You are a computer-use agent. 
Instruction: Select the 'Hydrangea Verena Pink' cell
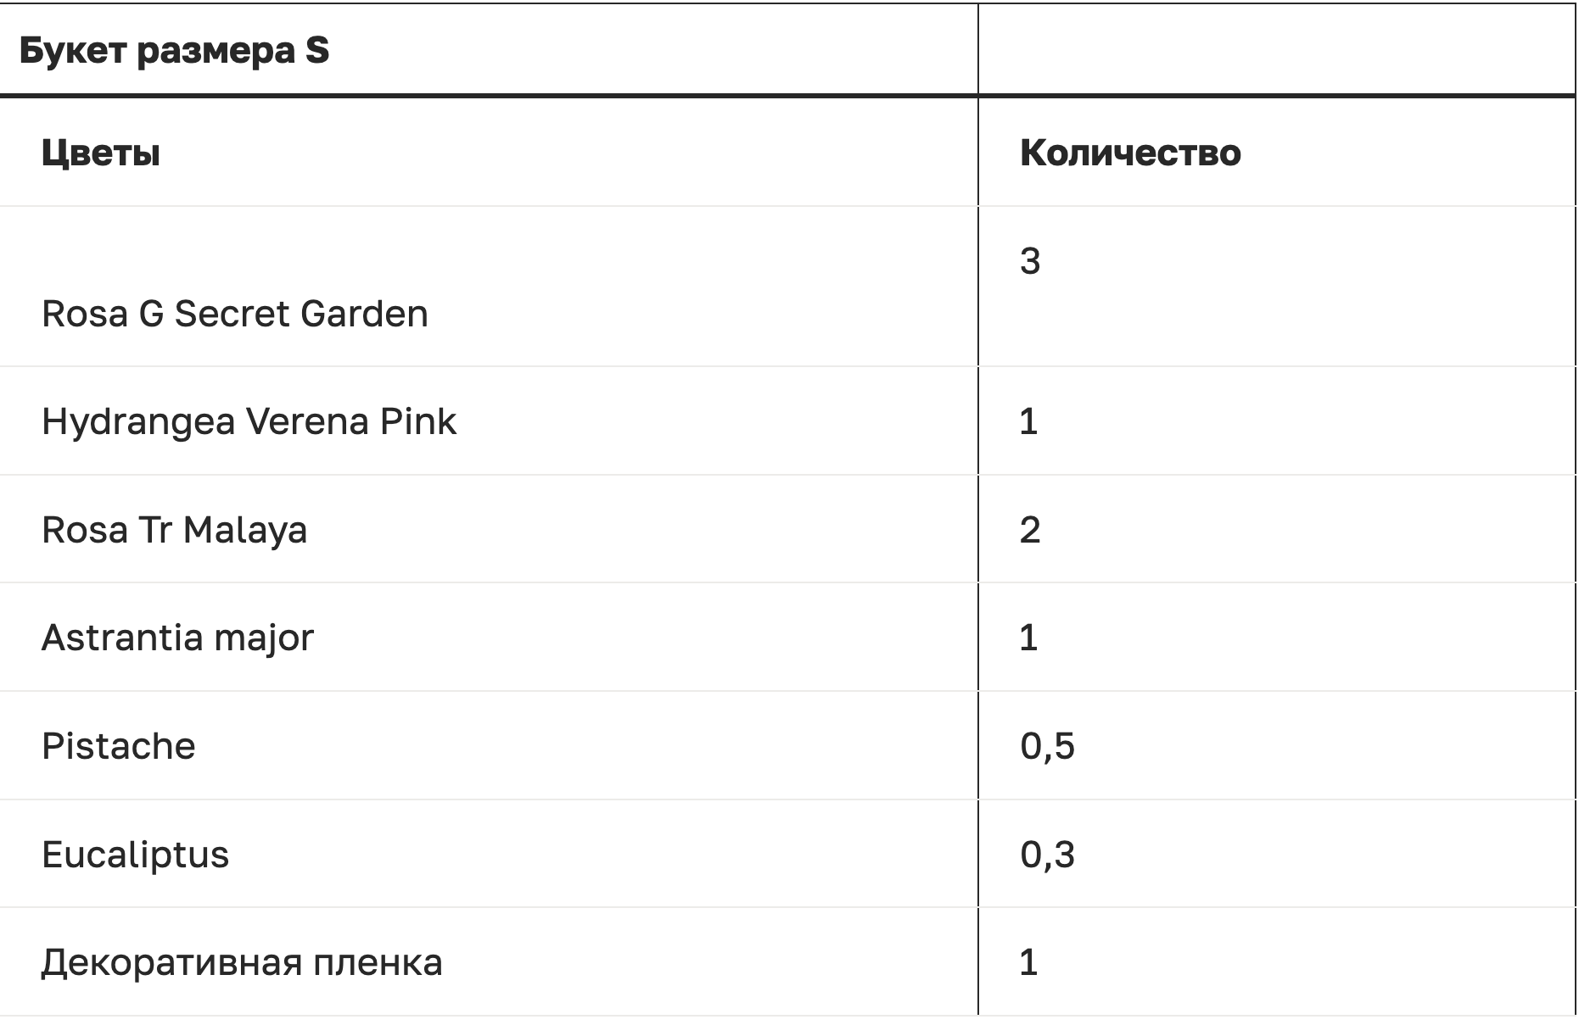(249, 421)
